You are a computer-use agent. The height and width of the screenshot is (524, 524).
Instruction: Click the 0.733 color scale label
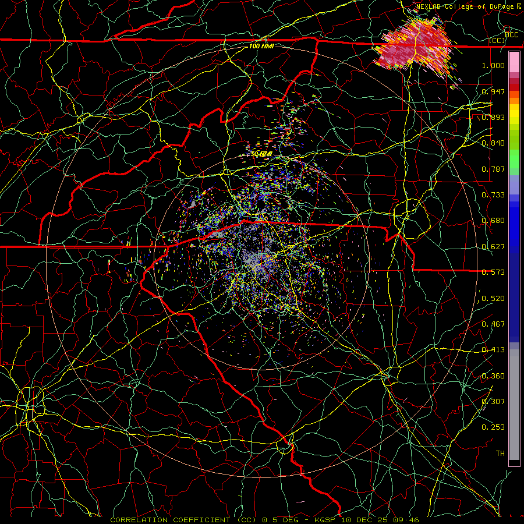pyautogui.click(x=493, y=195)
